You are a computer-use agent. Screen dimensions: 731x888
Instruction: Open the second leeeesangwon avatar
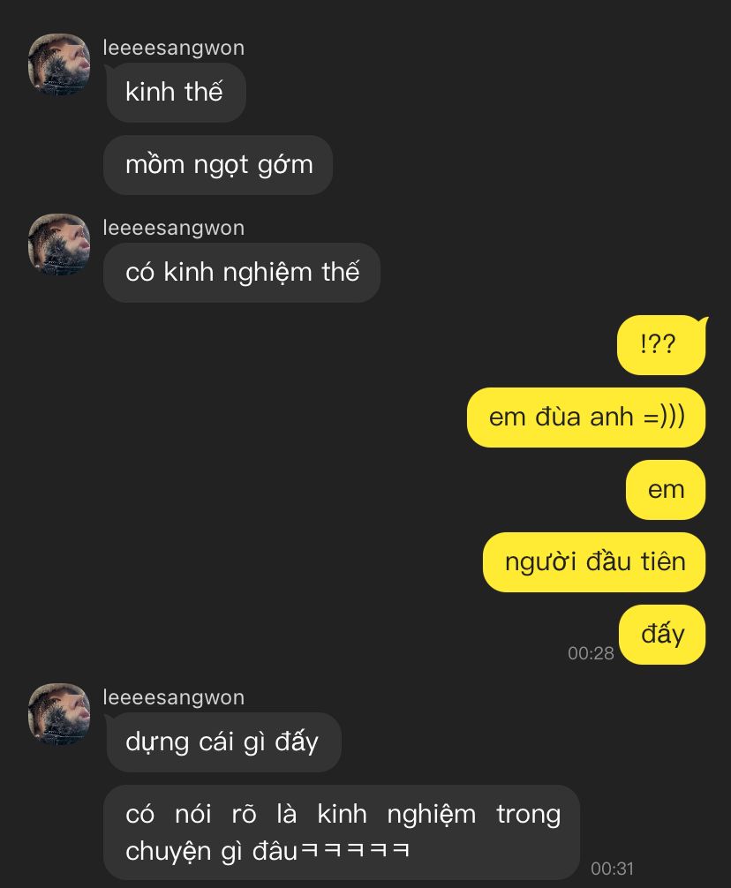[59, 245]
